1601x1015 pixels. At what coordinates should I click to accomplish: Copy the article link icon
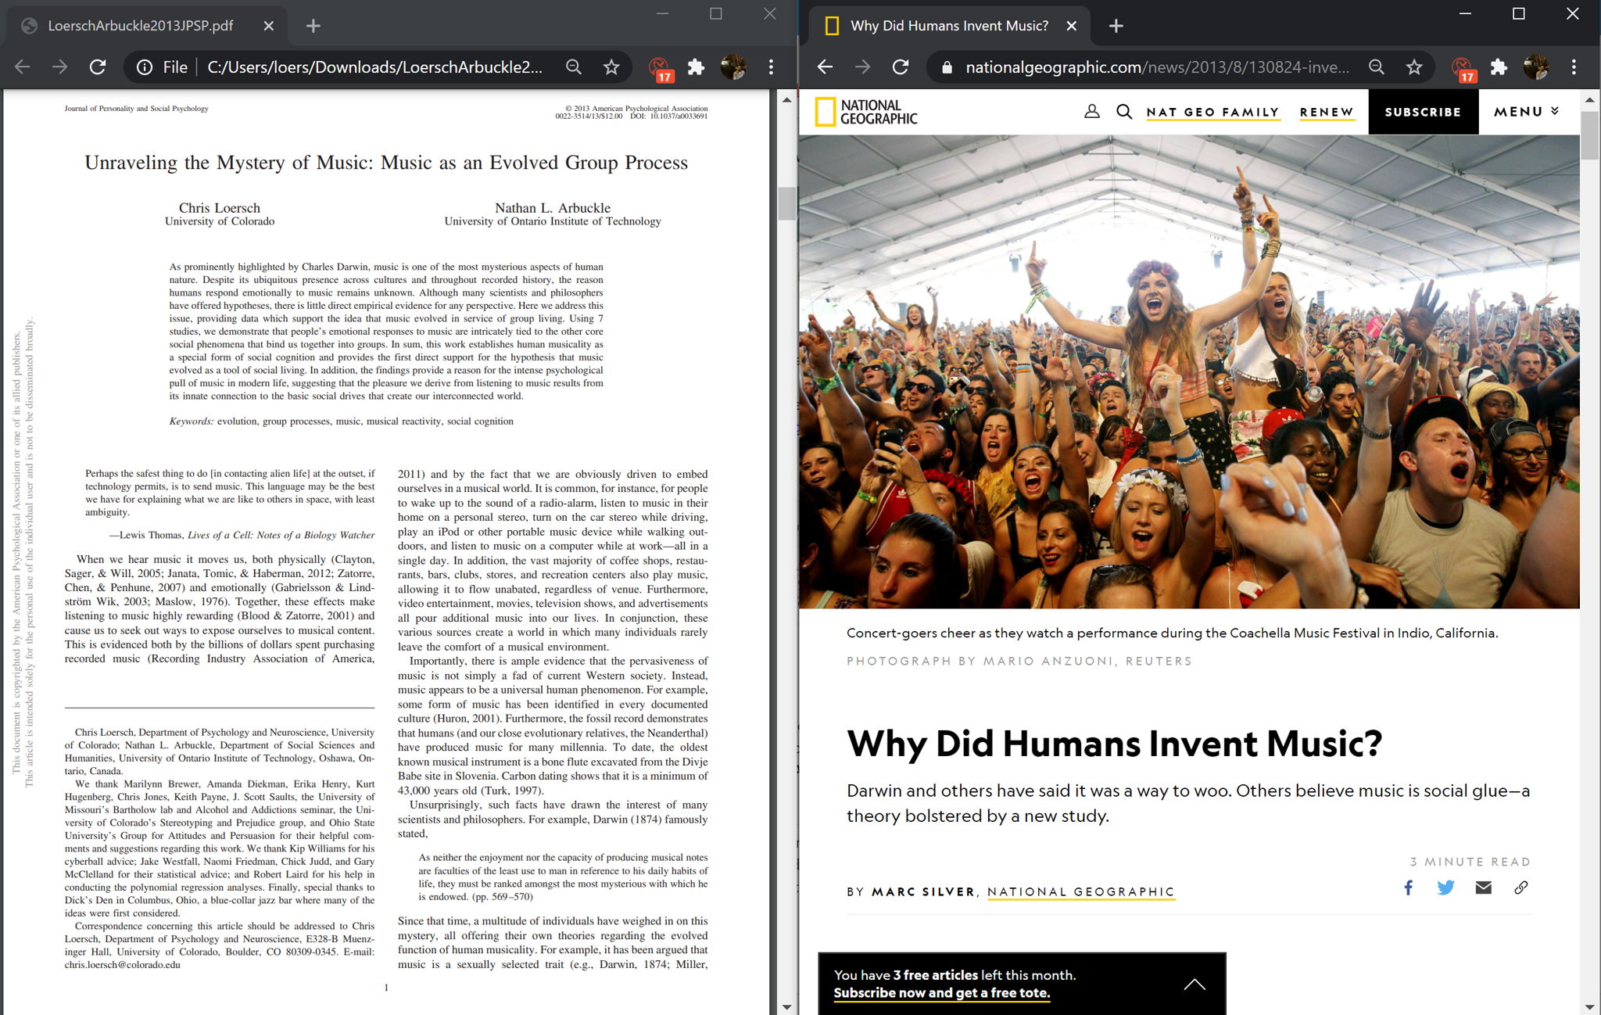coord(1520,888)
